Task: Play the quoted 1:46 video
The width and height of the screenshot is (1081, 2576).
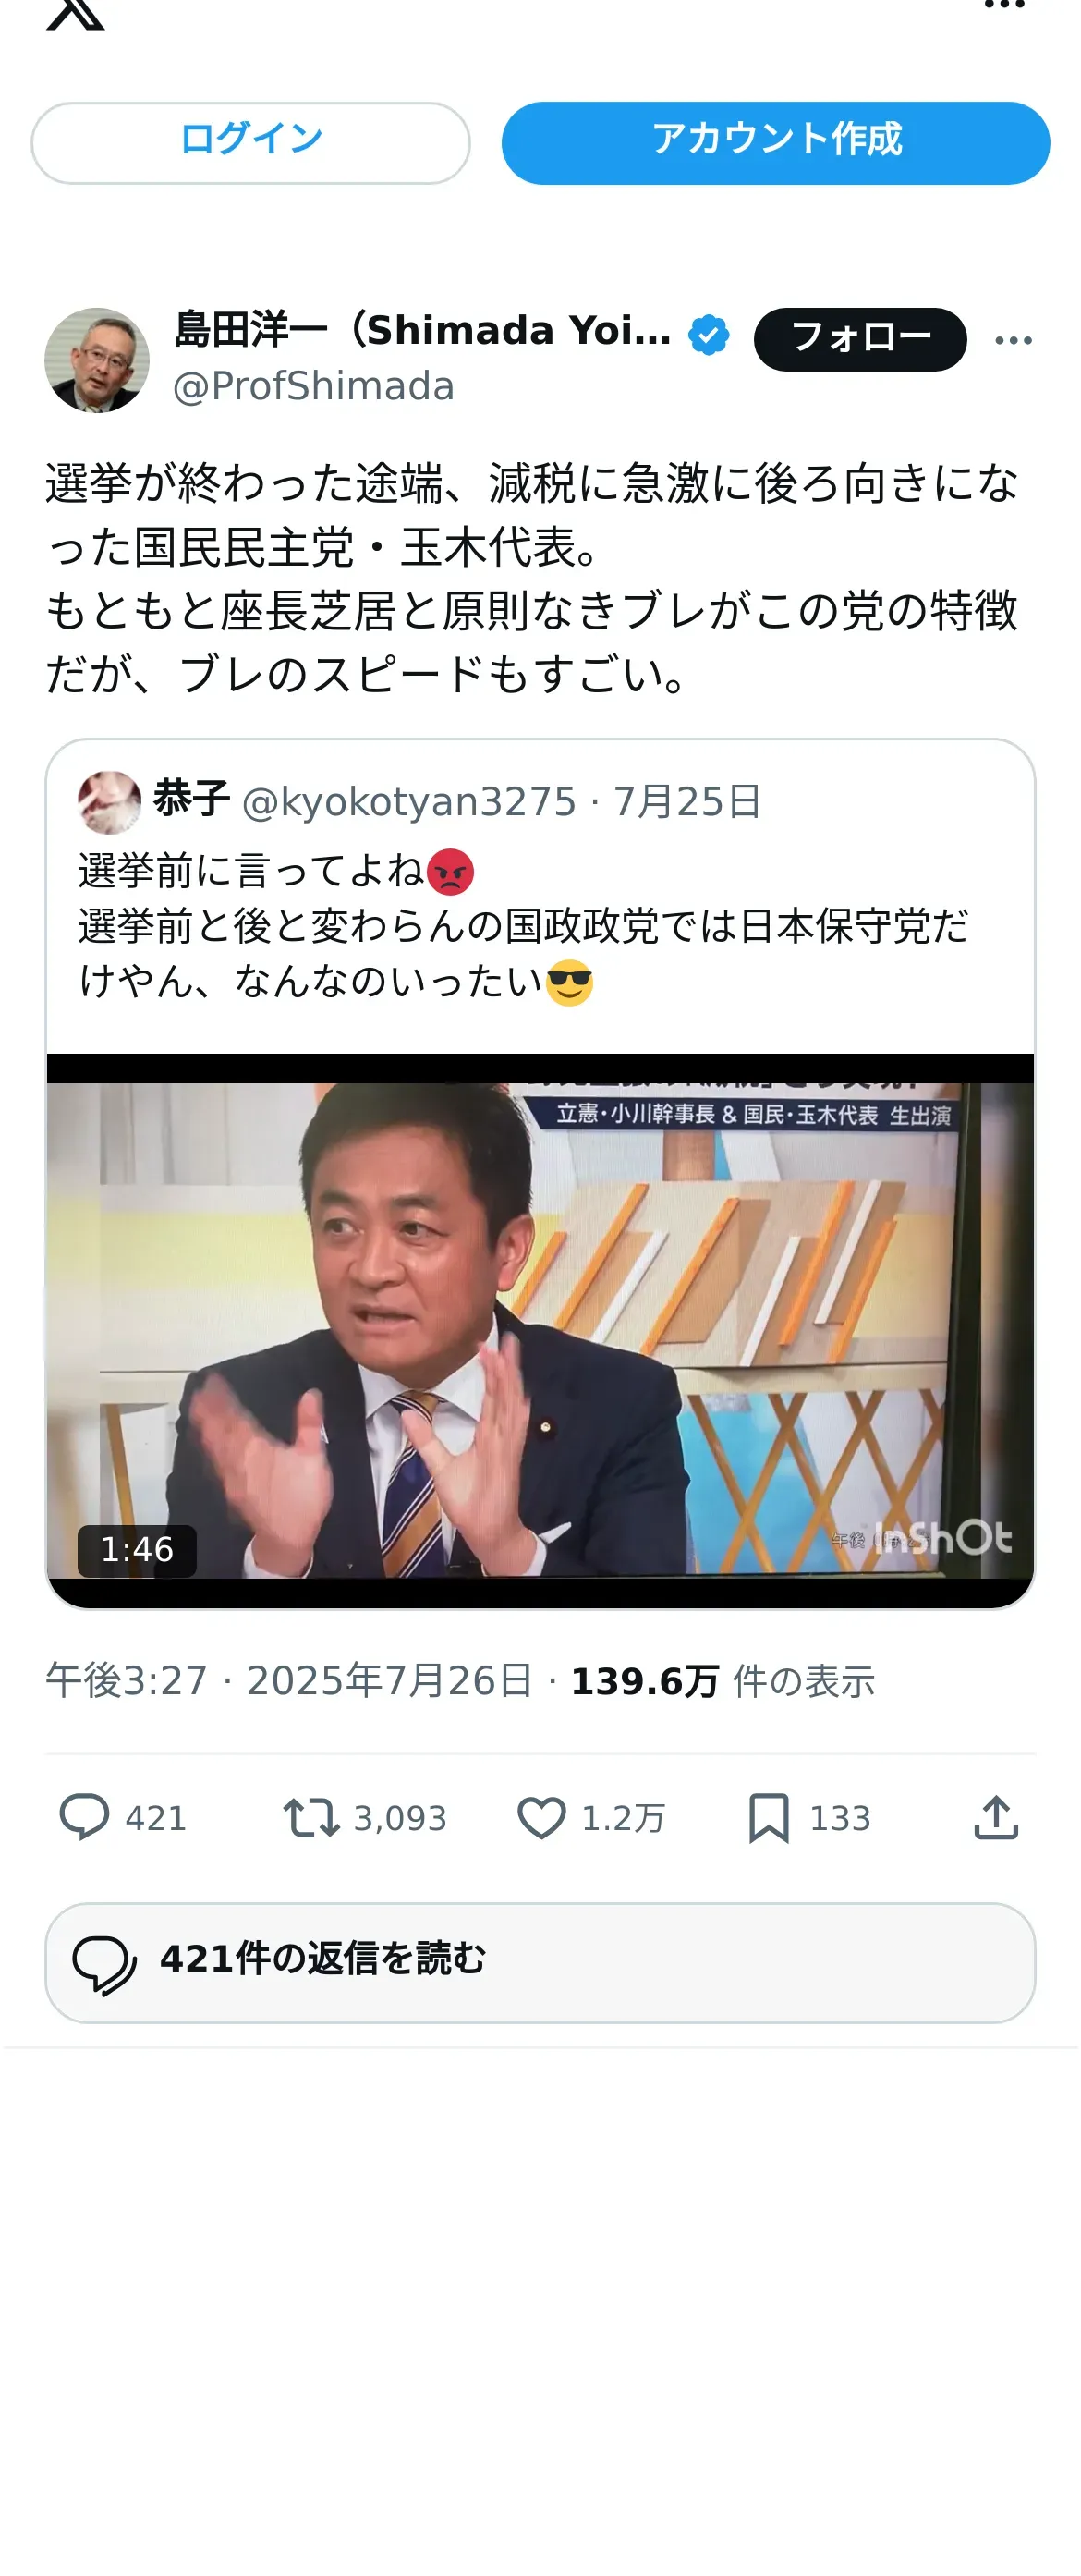Action: [x=540, y=1330]
